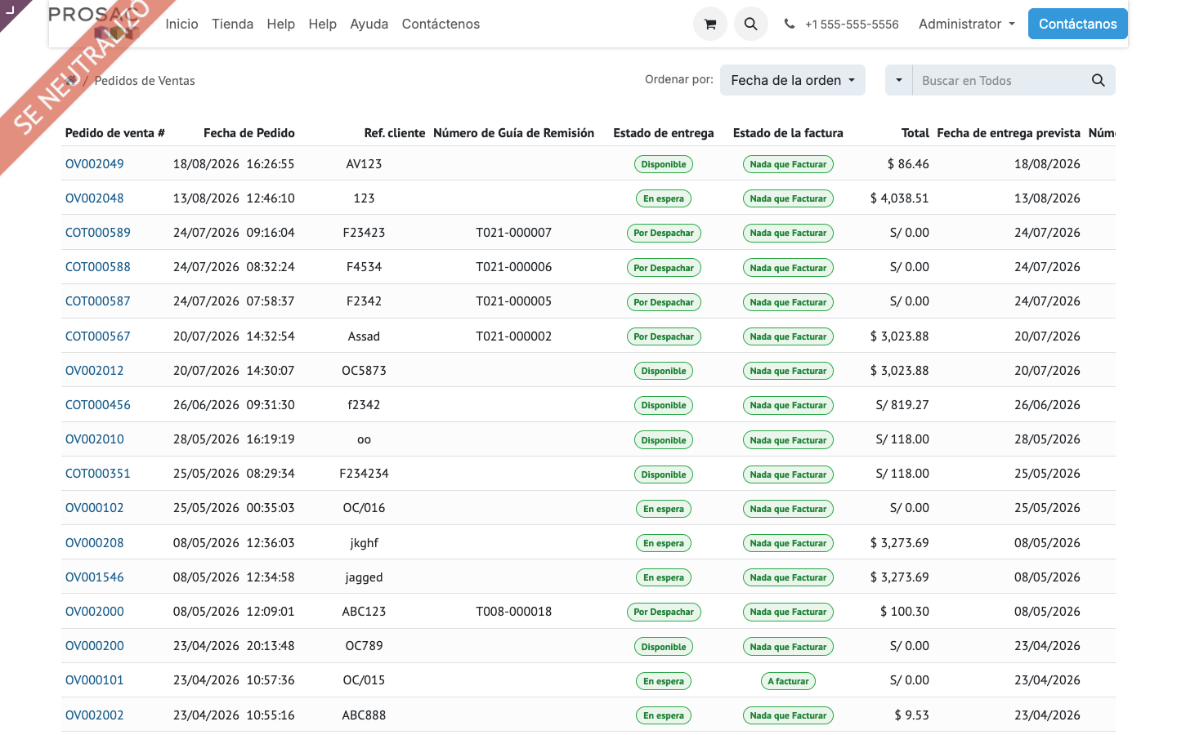
Task: Click the magnifier icon in Buscar en Todos box
Action: pyautogui.click(x=1098, y=80)
